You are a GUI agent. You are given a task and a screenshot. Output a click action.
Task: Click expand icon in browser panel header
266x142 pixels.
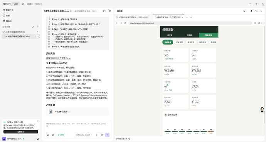click(x=256, y=11)
